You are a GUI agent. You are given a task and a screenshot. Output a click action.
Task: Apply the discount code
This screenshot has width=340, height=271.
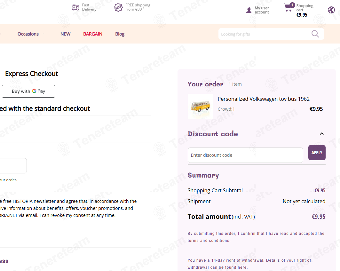click(317, 153)
